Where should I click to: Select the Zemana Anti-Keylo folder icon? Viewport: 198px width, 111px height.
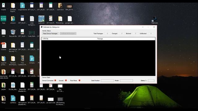point(13,61)
